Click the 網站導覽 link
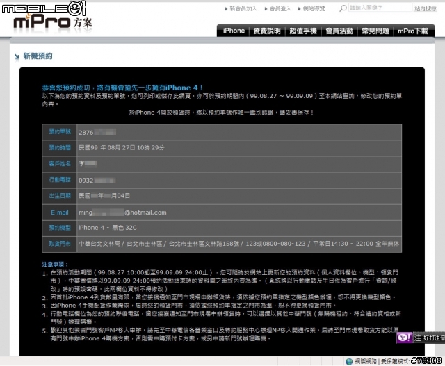 click(x=314, y=8)
